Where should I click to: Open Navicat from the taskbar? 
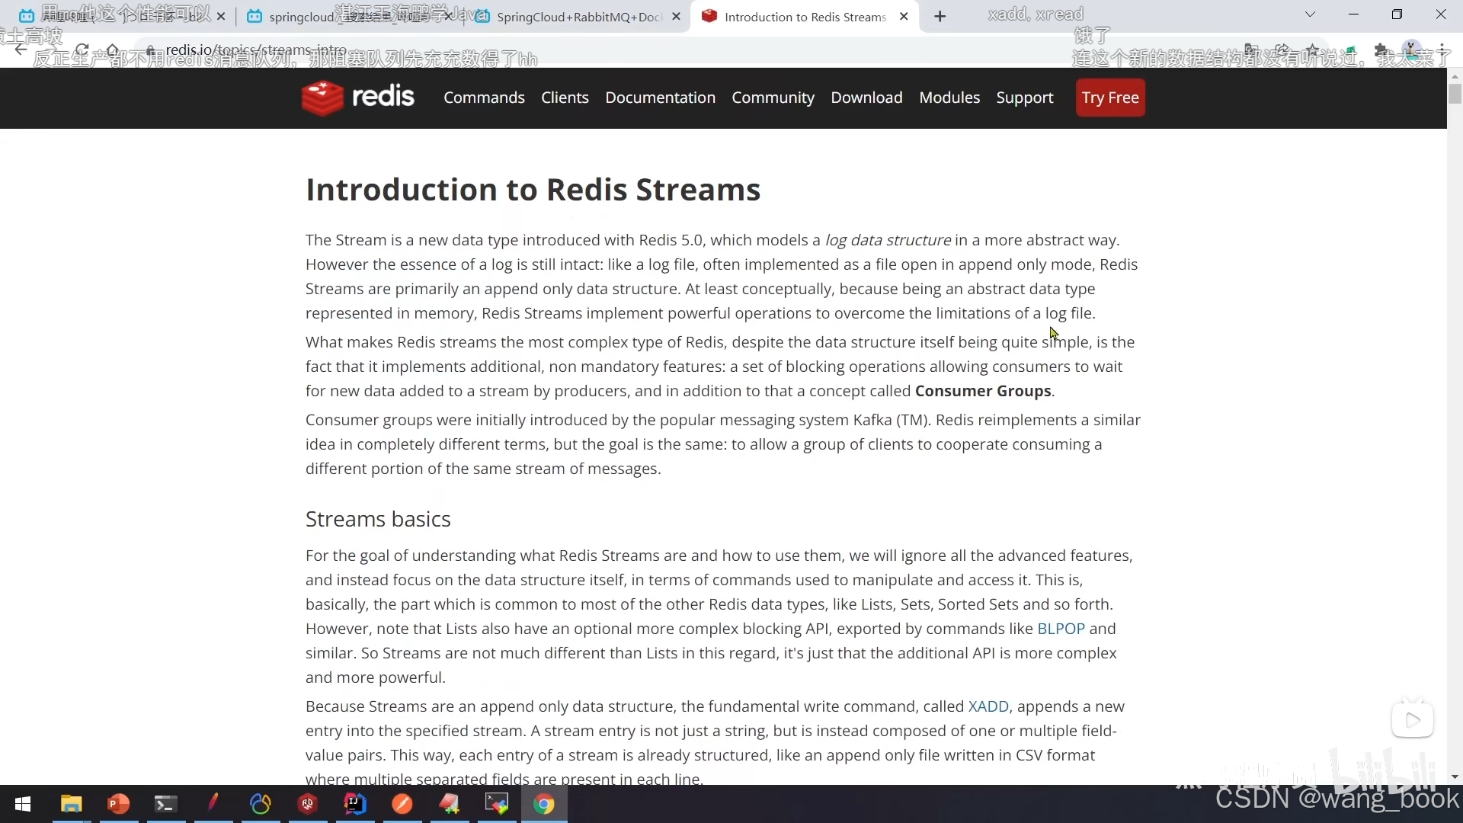click(260, 804)
